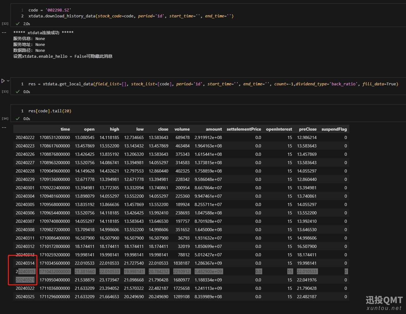Screen dimensions: 406x314
Task: Select the execution count label [13]
Action: click(5, 92)
